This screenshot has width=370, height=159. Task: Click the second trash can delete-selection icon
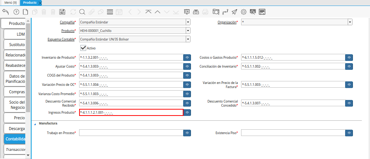[53, 12]
